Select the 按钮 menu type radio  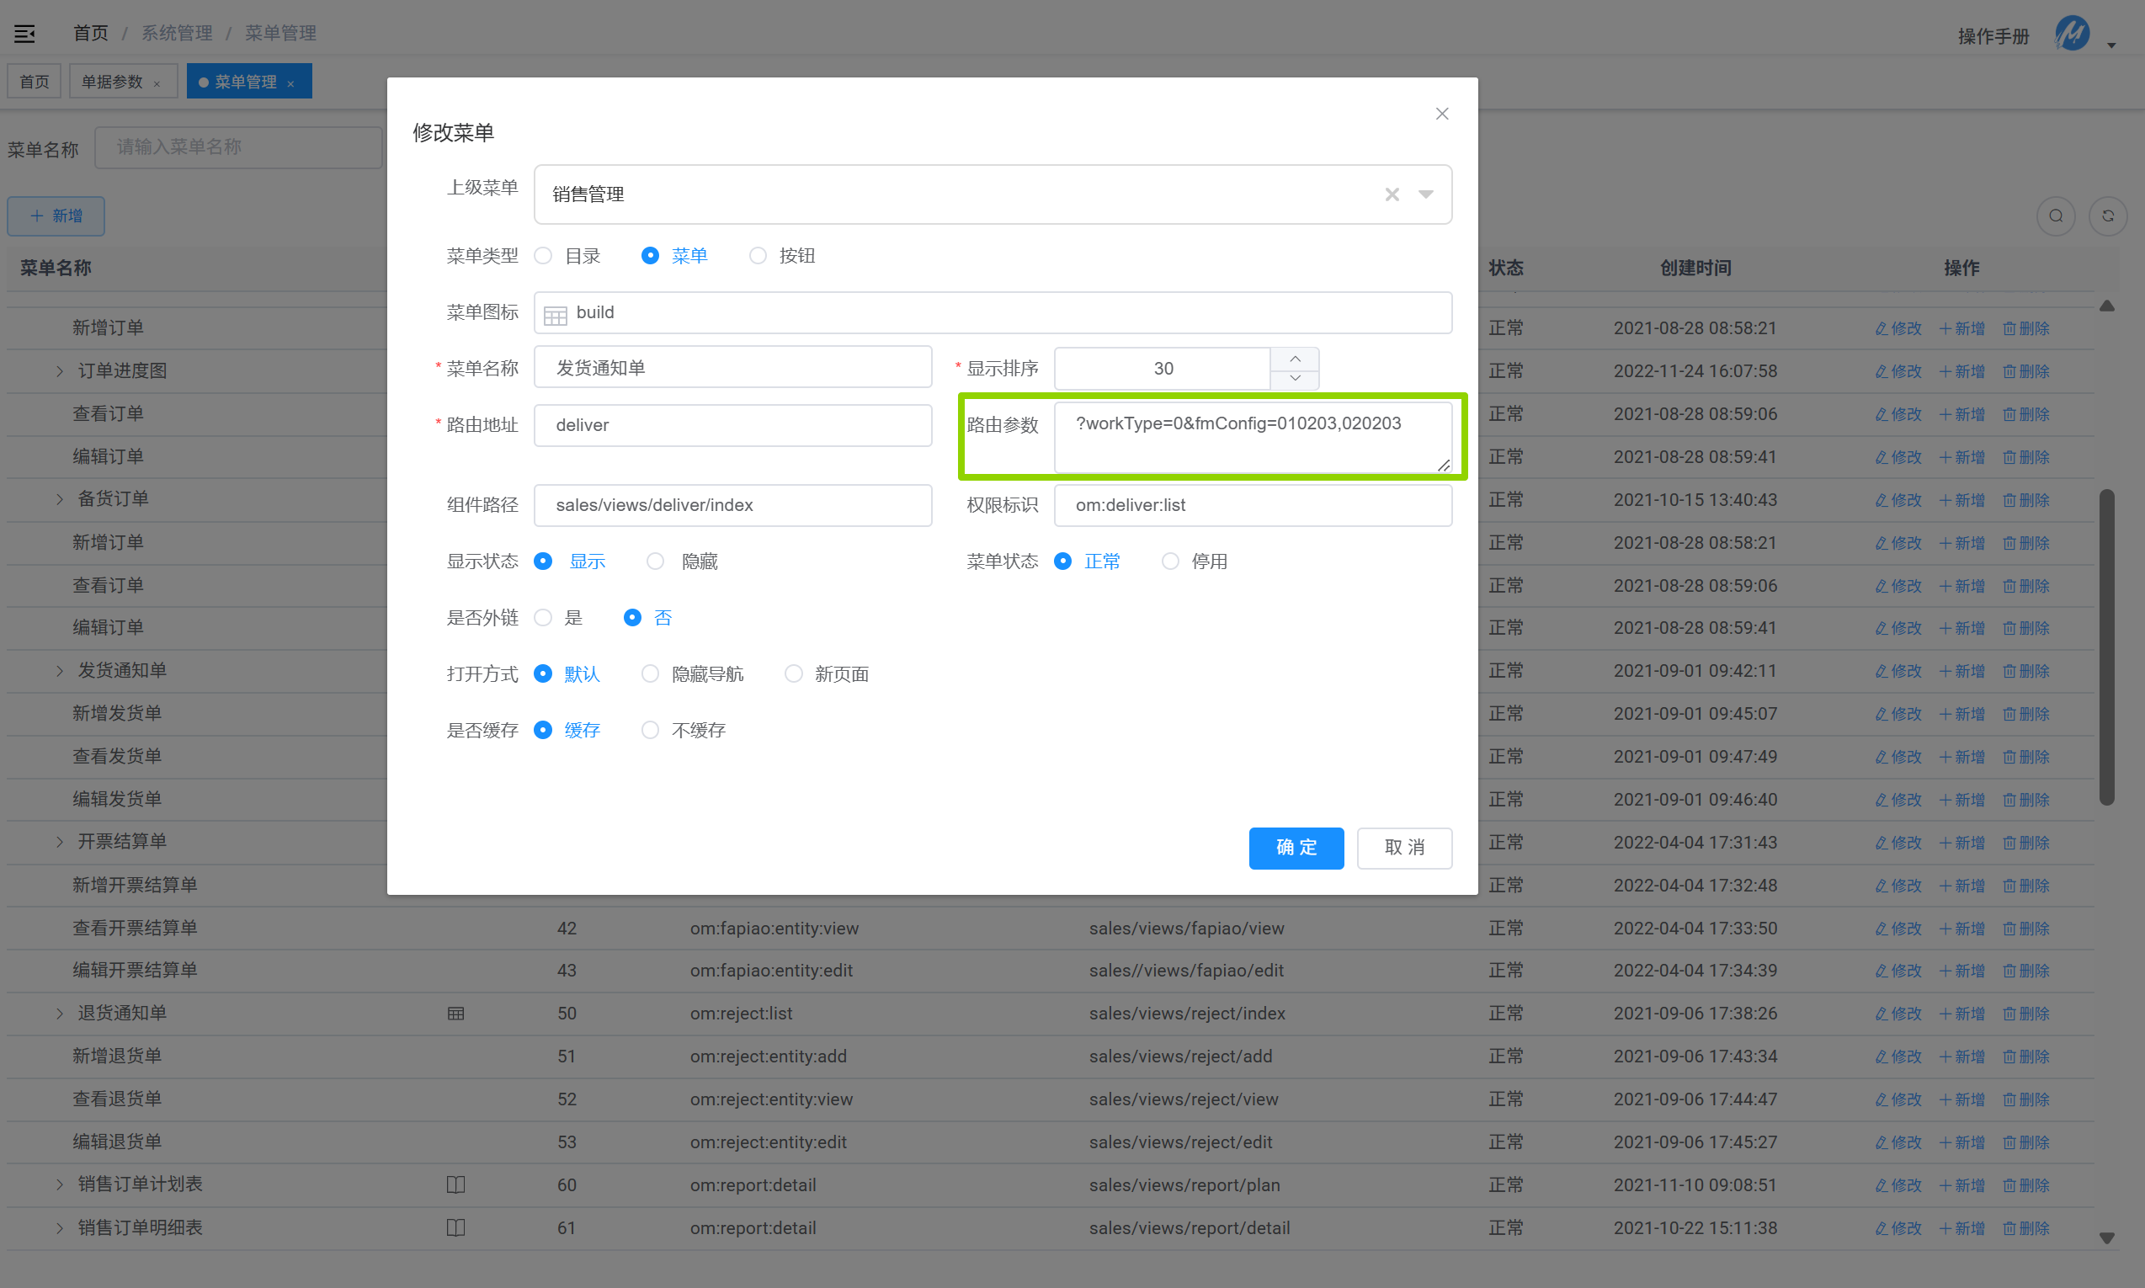tap(758, 256)
